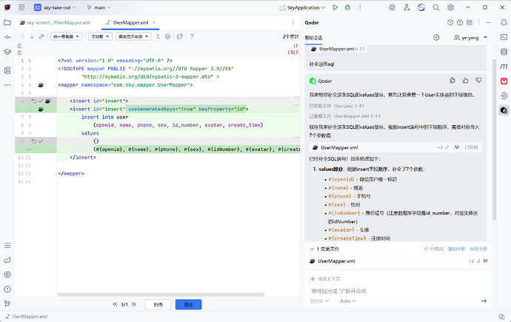
Task: Collapse the 1 changed files section
Action: 310,249
